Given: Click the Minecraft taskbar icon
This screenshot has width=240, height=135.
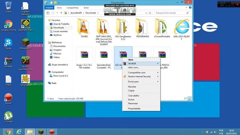Looking at the screenshot, I should coord(41,132).
